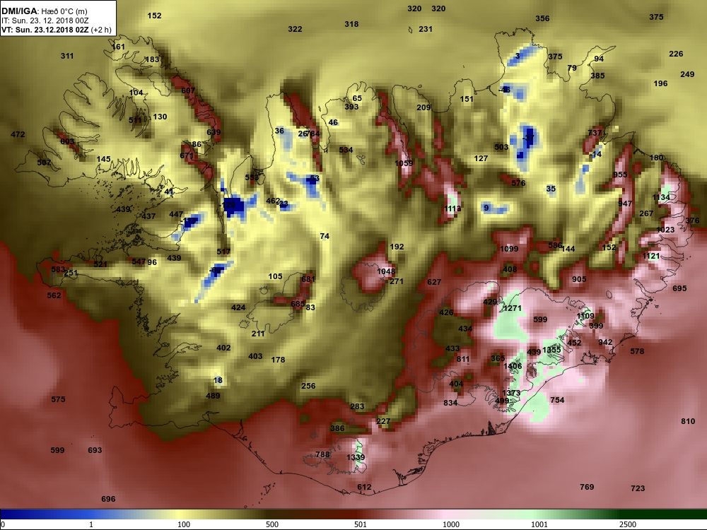
Task: Click the map value '507'
Action: tap(44, 163)
